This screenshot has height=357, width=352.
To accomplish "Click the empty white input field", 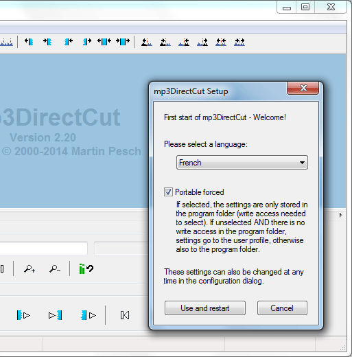I will pos(43,249).
